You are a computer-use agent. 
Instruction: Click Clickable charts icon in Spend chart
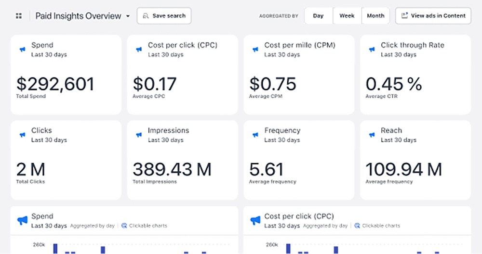pyautogui.click(x=124, y=226)
